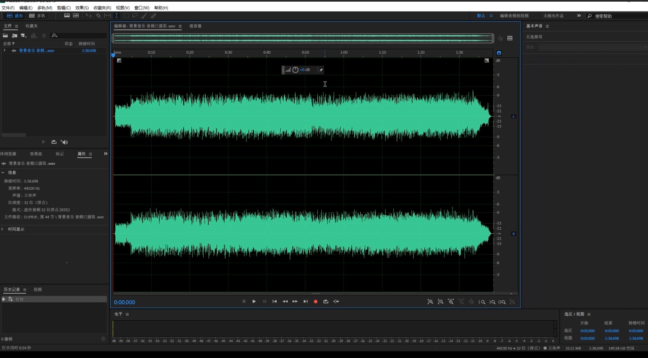Move playhead to previous marker
The image size is (648, 358).
[x=275, y=301]
